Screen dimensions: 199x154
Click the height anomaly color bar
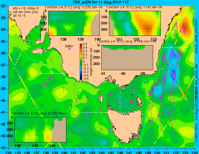pyautogui.click(x=81, y=62)
